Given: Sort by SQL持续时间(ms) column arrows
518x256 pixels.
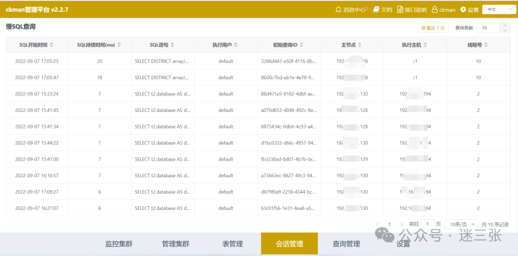Looking at the screenshot, I should 119,45.
